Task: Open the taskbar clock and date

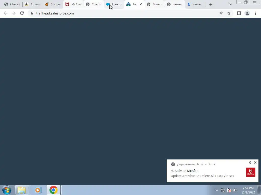Action: [x=248, y=190]
